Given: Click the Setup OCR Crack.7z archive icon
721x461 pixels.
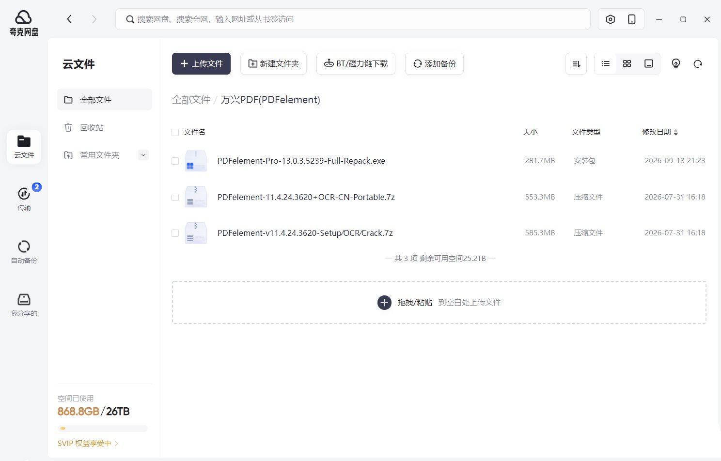Looking at the screenshot, I should tap(196, 233).
